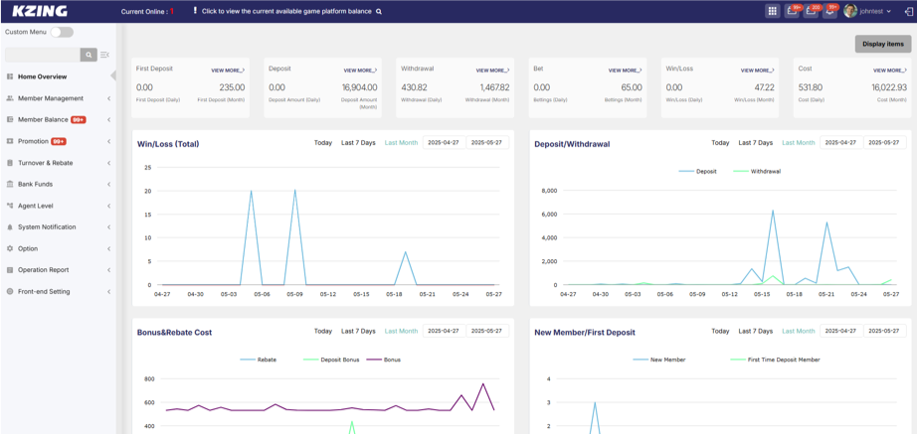Click magnifier icon next to platform balance
Viewport: 917px width, 434px height.
click(x=379, y=12)
